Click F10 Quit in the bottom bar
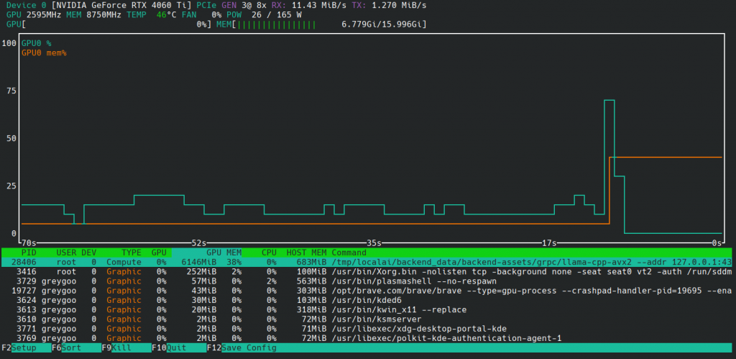This screenshot has width=736, height=359. point(176,347)
